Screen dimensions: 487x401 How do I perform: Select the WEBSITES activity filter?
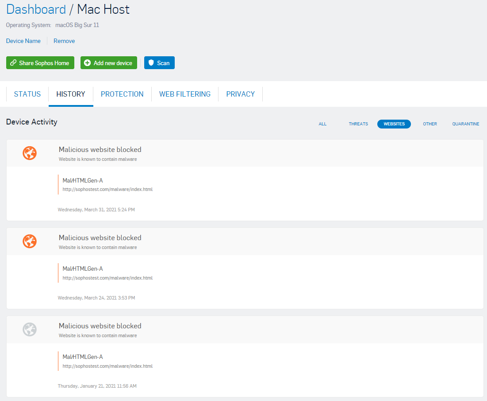pos(394,124)
